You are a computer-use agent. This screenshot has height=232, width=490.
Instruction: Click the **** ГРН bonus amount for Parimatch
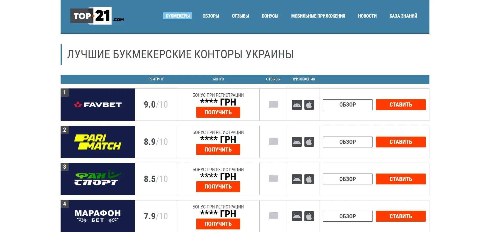[218, 139]
